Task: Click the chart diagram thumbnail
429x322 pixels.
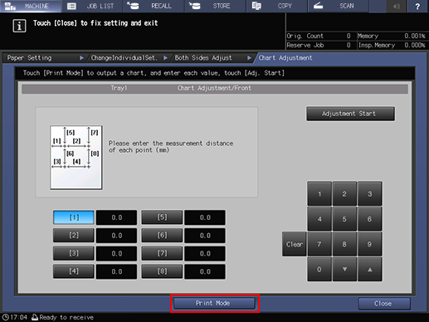Action: pyautogui.click(x=76, y=158)
